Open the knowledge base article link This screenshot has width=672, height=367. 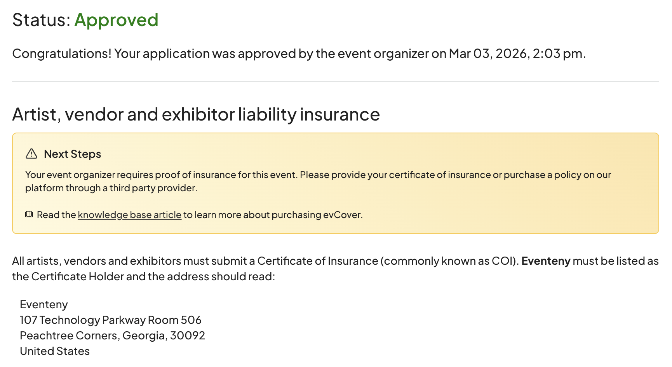[129, 215]
